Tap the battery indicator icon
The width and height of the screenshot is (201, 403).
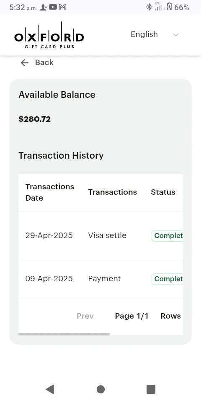point(169,7)
